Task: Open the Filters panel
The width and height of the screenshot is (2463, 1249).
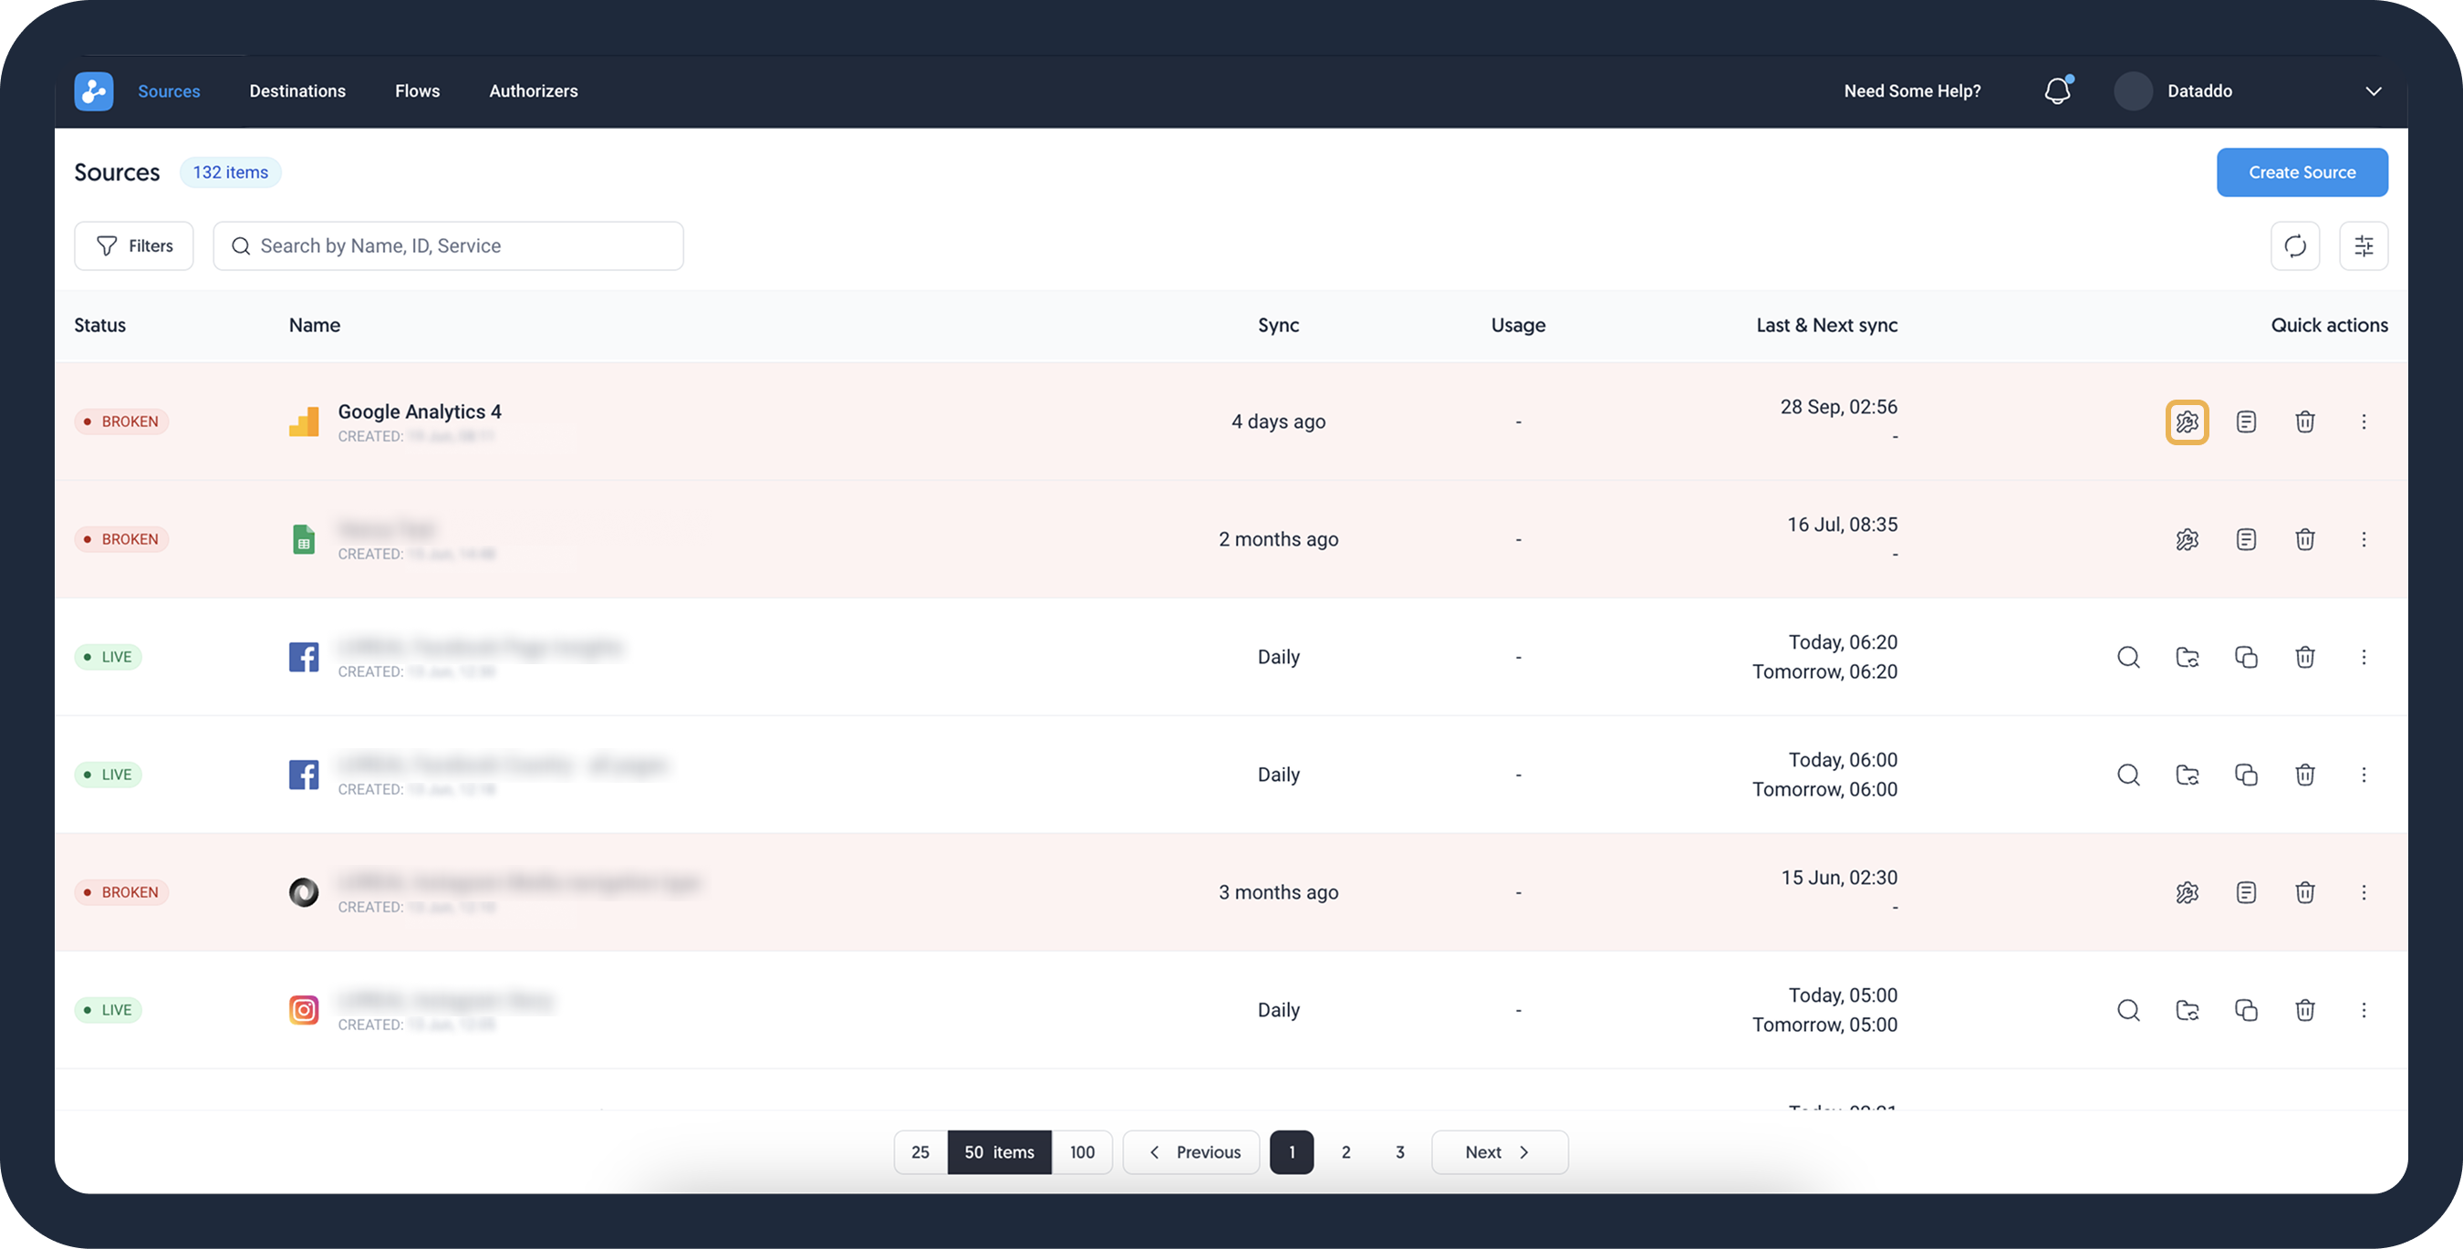Action: click(x=133, y=245)
